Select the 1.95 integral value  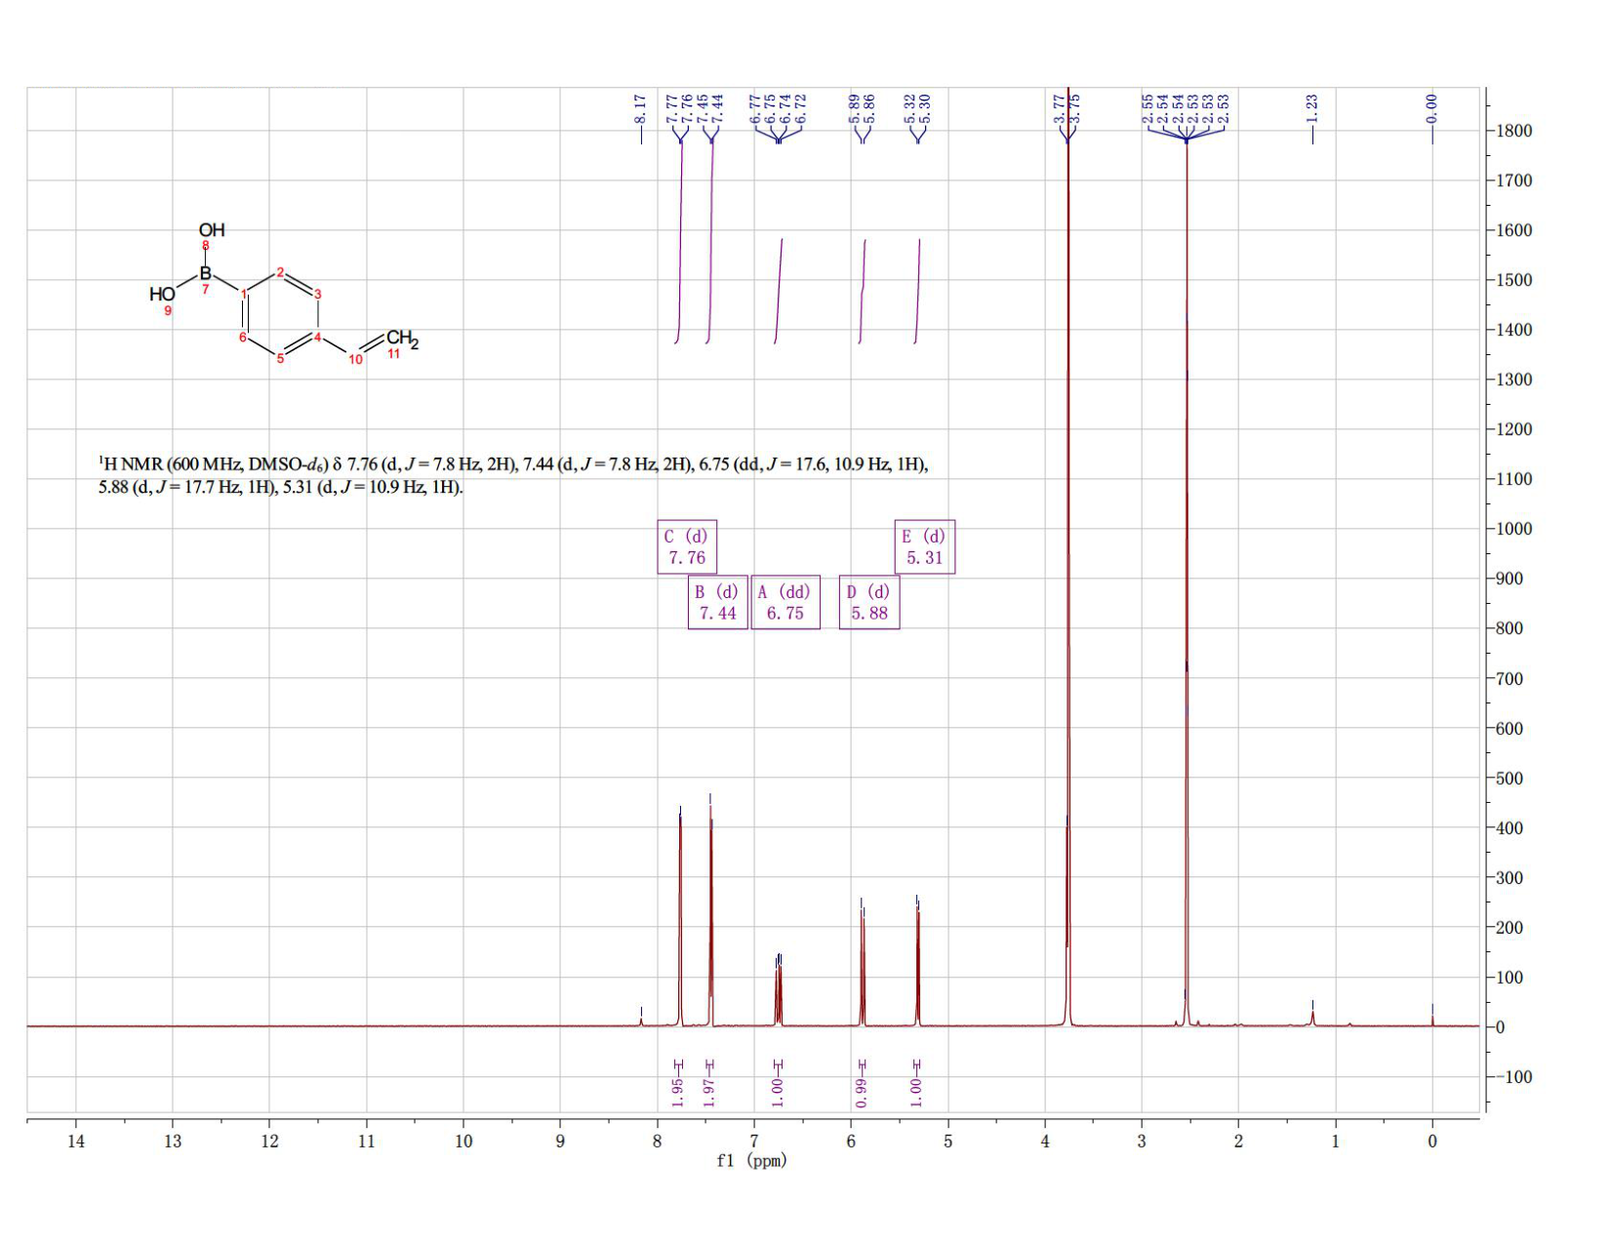(678, 1093)
